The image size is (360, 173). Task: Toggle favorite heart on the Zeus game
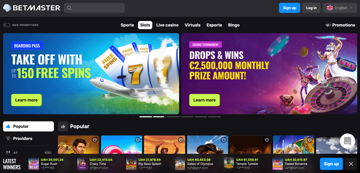[310, 140]
